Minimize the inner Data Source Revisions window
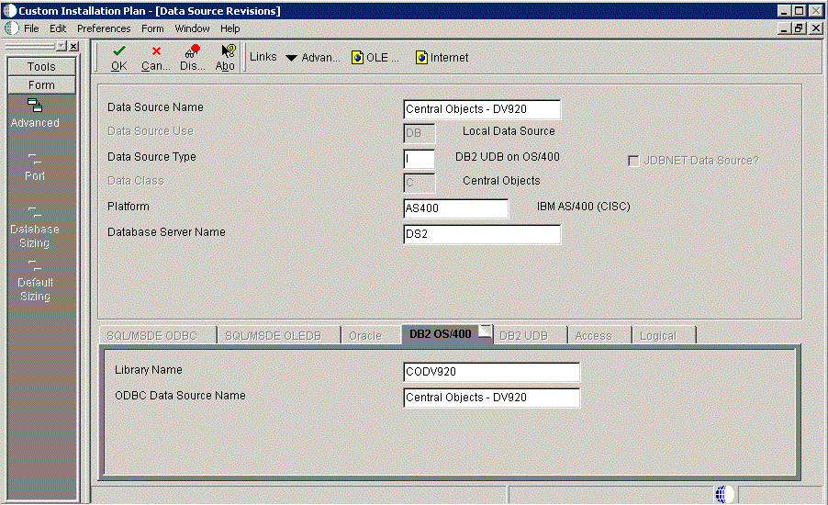Image resolution: width=828 pixels, height=505 pixels. 784,28
